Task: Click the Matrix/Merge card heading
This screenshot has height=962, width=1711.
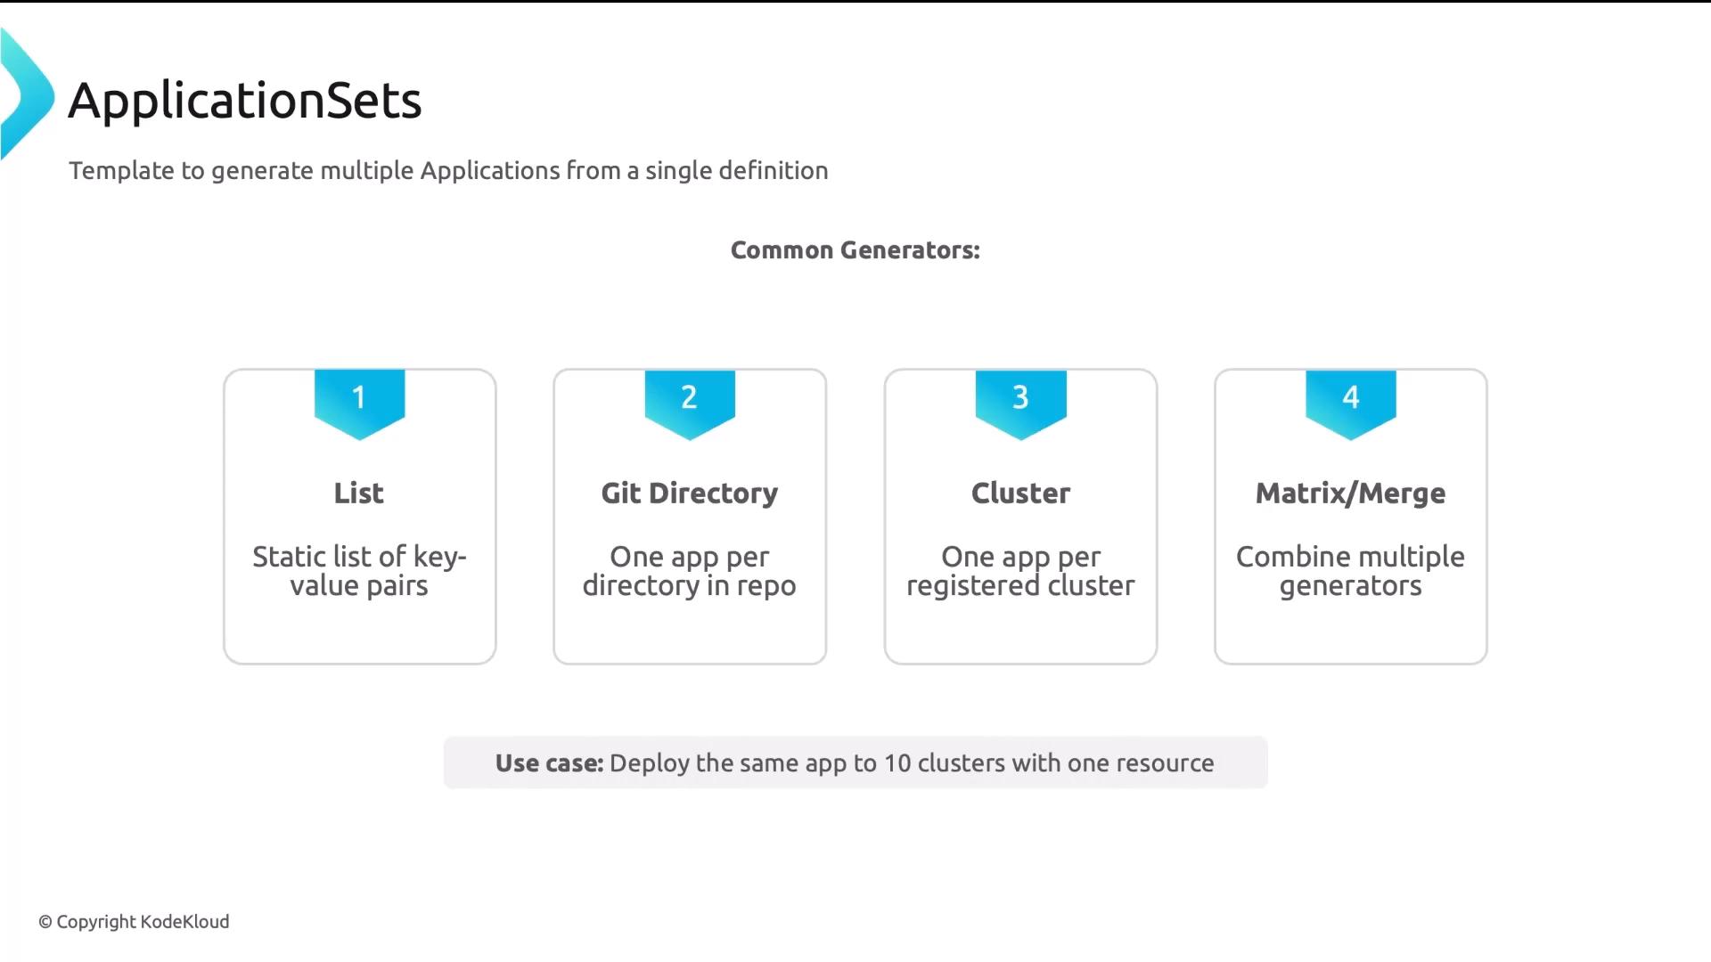Action: tap(1351, 493)
